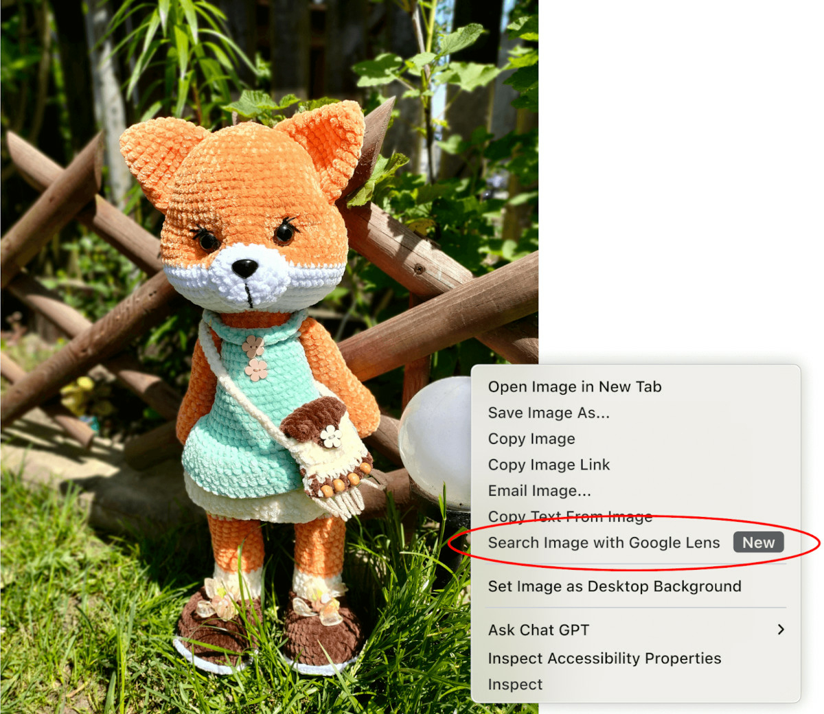Open Image in New Tab
The height and width of the screenshot is (714, 824).
pos(574,387)
